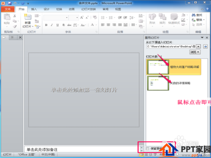Open PowerPoint Help question mark
The height and width of the screenshot is (158, 211).
point(207,9)
